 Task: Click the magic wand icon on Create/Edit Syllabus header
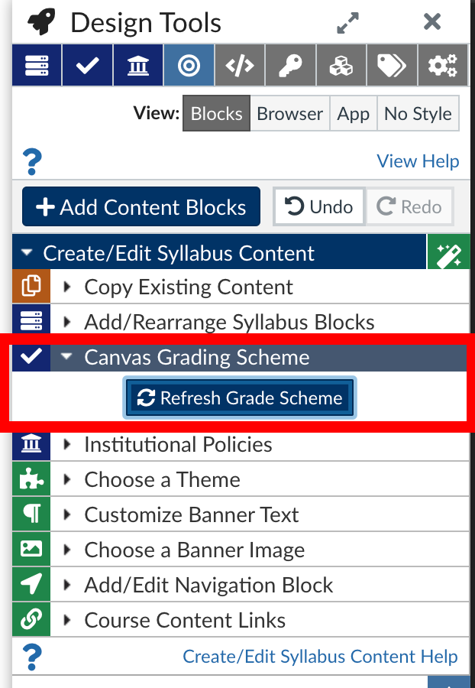tap(449, 252)
